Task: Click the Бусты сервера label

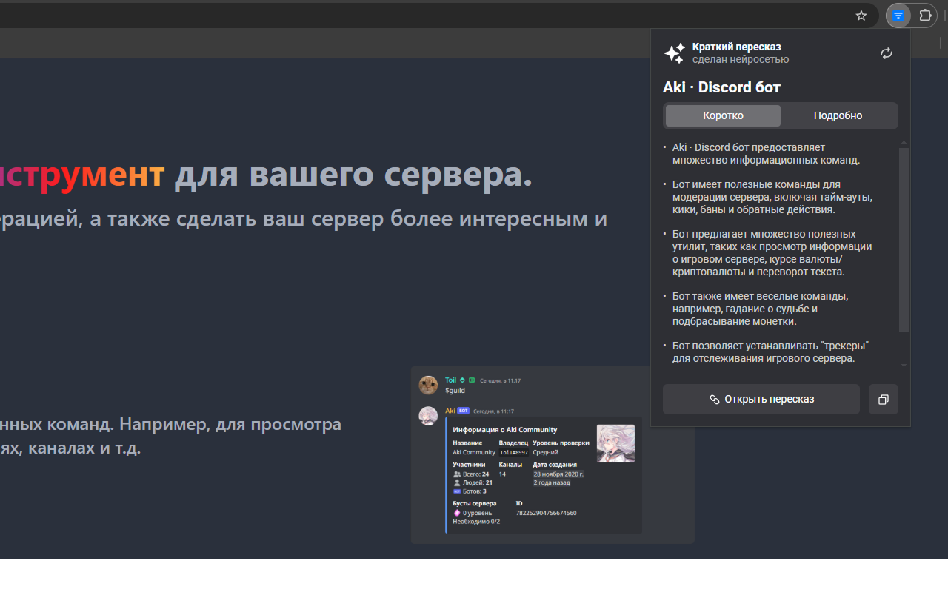Action: pos(475,503)
